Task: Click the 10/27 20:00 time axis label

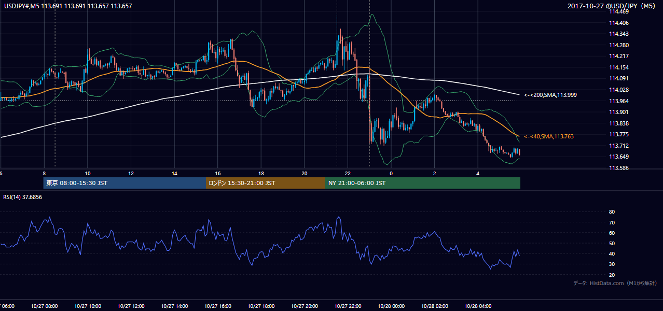Action: (305, 306)
